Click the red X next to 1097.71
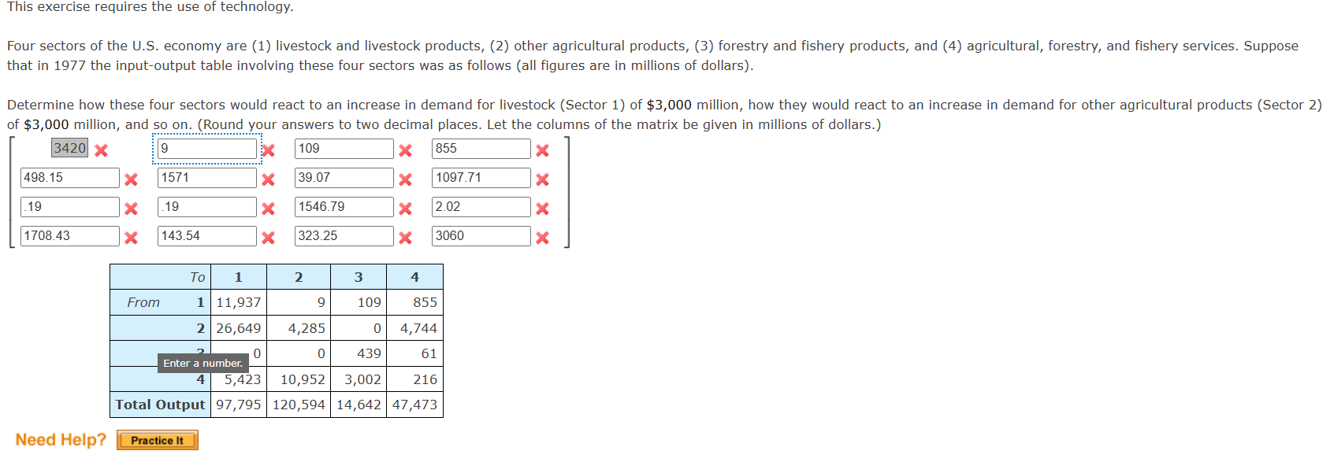 pyautogui.click(x=541, y=179)
